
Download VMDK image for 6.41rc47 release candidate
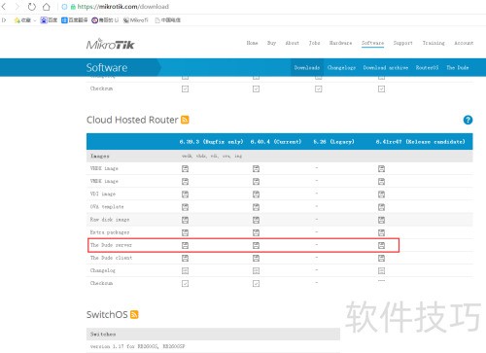pyautogui.click(x=381, y=182)
